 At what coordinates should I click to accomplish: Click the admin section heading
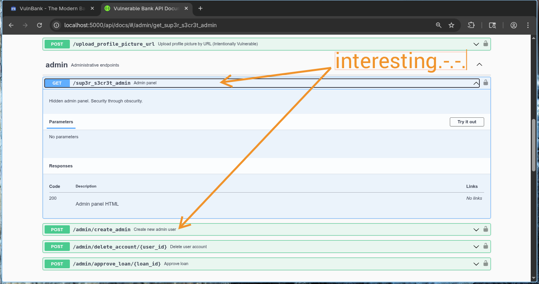click(x=57, y=65)
